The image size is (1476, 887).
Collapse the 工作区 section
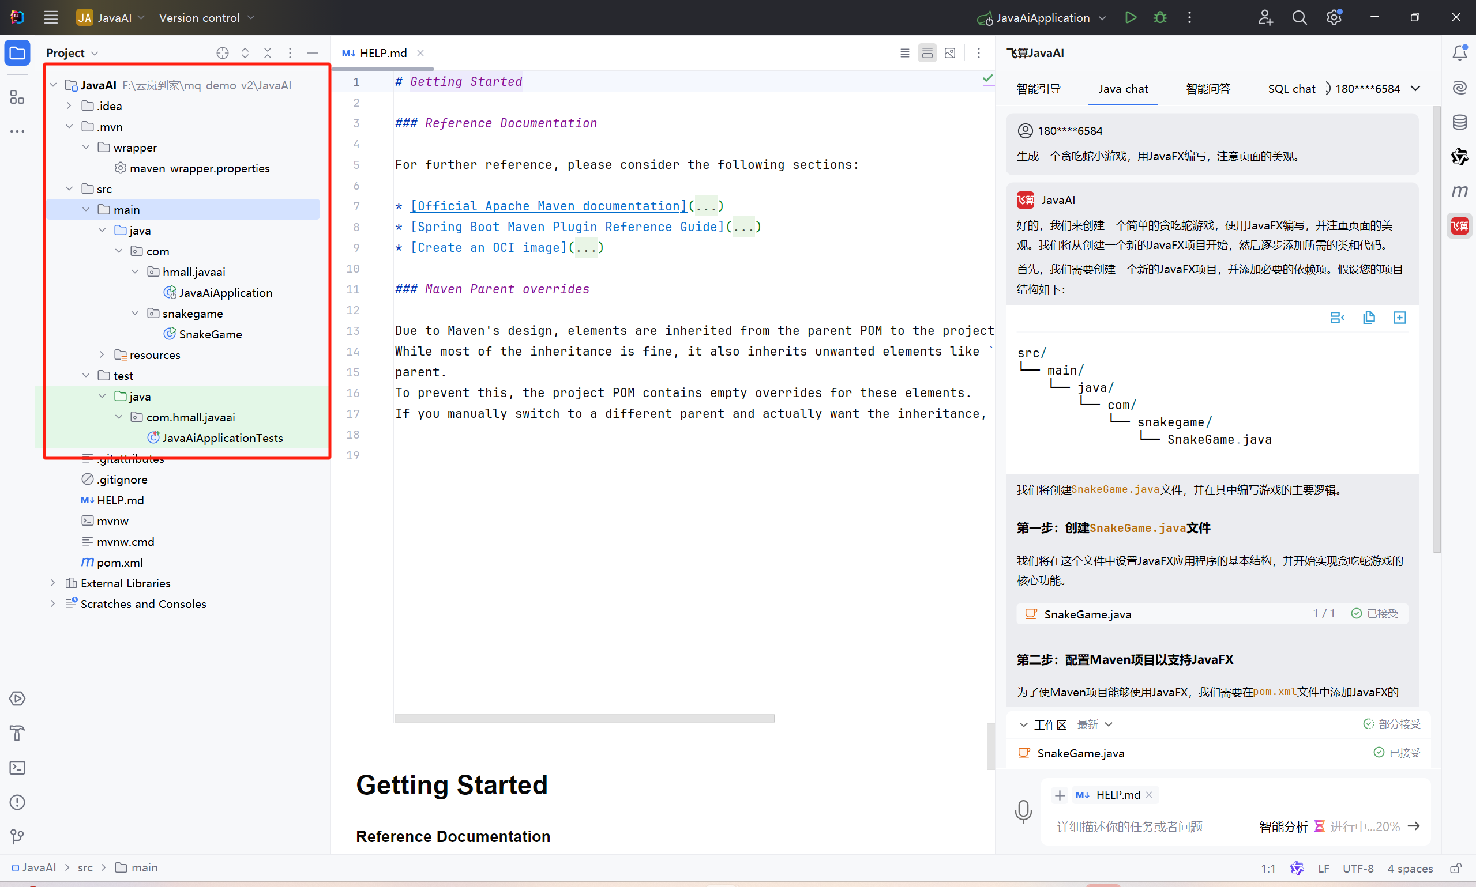[1023, 724]
